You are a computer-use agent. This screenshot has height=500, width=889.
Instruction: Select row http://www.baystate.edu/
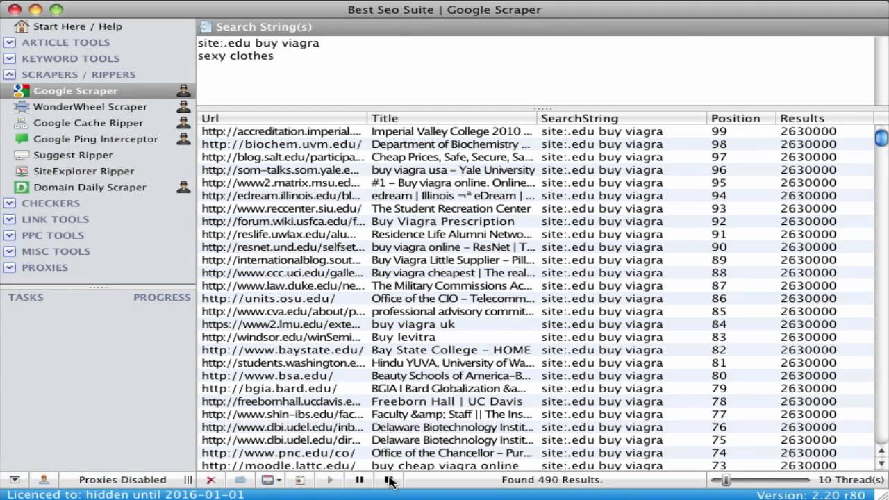click(x=535, y=350)
